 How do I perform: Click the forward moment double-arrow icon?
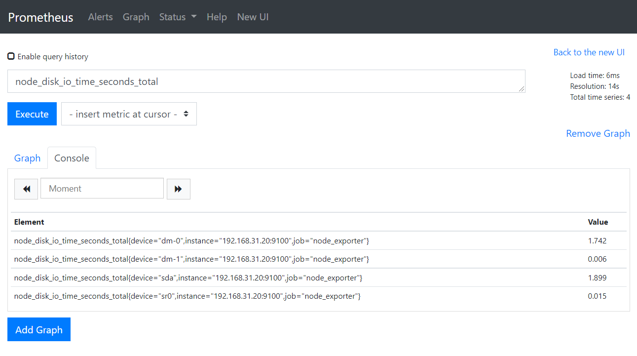click(178, 189)
